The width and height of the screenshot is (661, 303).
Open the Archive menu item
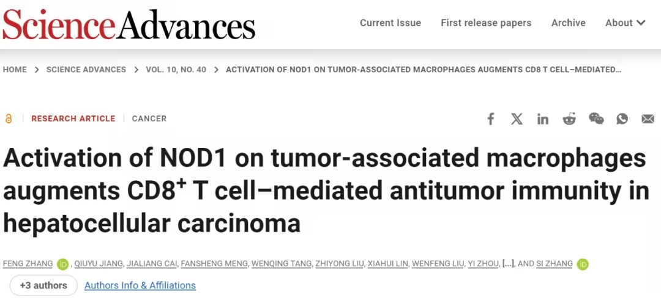click(568, 23)
